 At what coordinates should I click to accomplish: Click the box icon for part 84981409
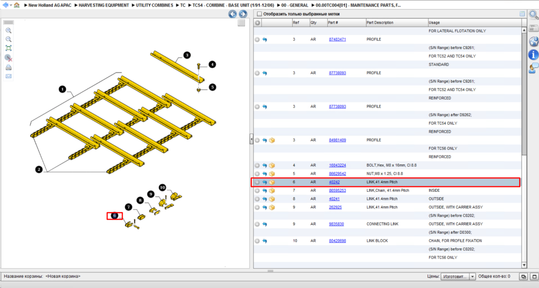(272, 140)
